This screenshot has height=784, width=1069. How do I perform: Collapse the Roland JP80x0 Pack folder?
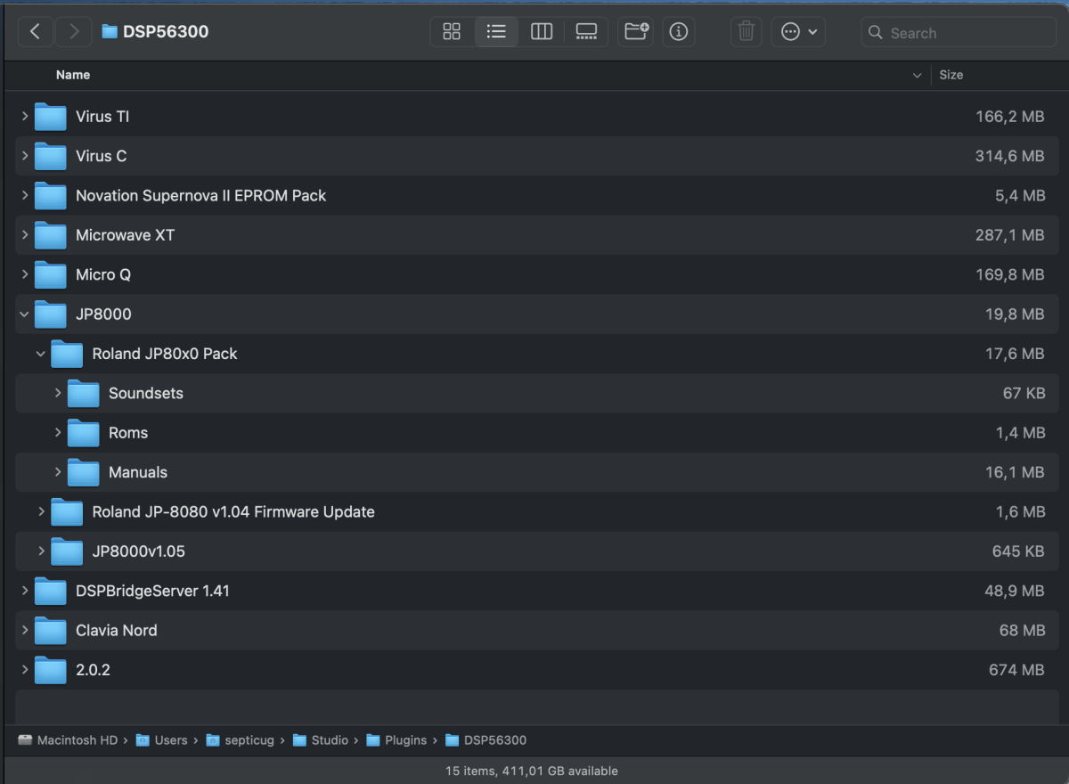(41, 354)
